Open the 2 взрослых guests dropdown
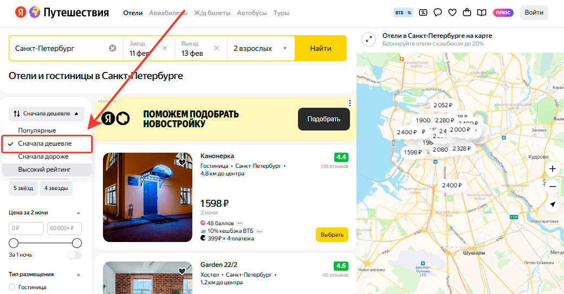 261,48
